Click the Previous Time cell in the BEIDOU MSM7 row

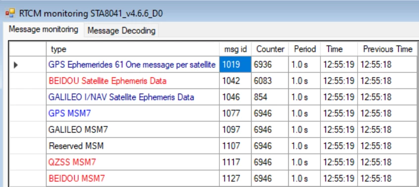[387, 178]
